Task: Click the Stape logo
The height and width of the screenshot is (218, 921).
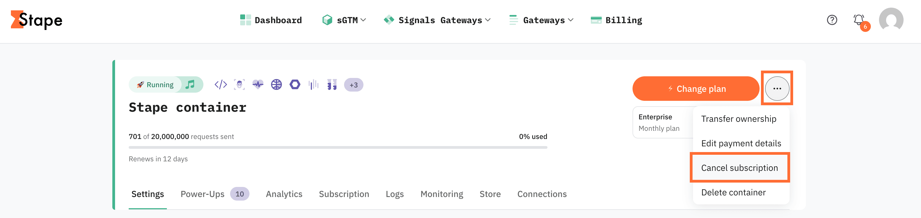Action: (x=37, y=20)
